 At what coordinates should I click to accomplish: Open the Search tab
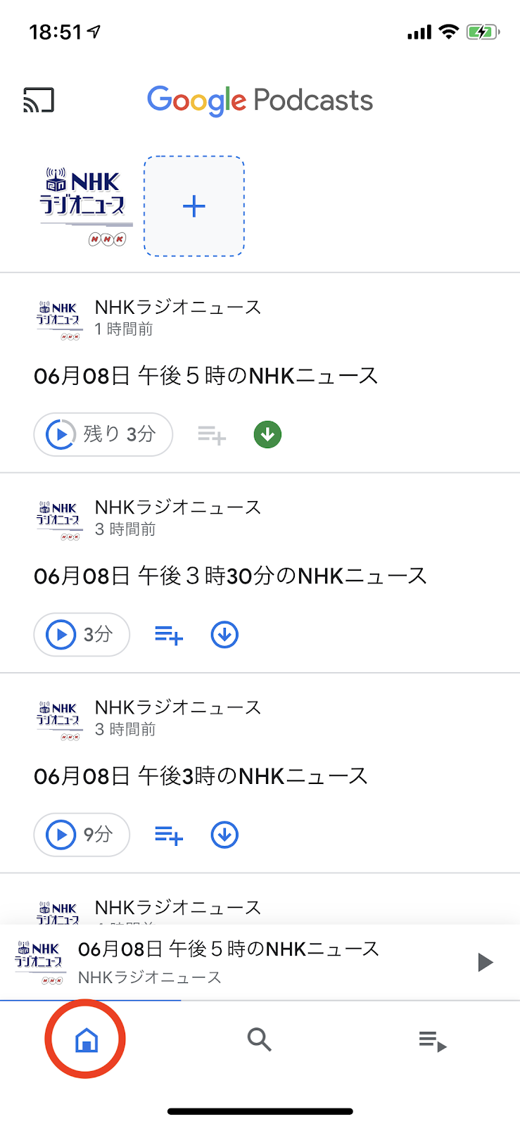click(260, 1039)
